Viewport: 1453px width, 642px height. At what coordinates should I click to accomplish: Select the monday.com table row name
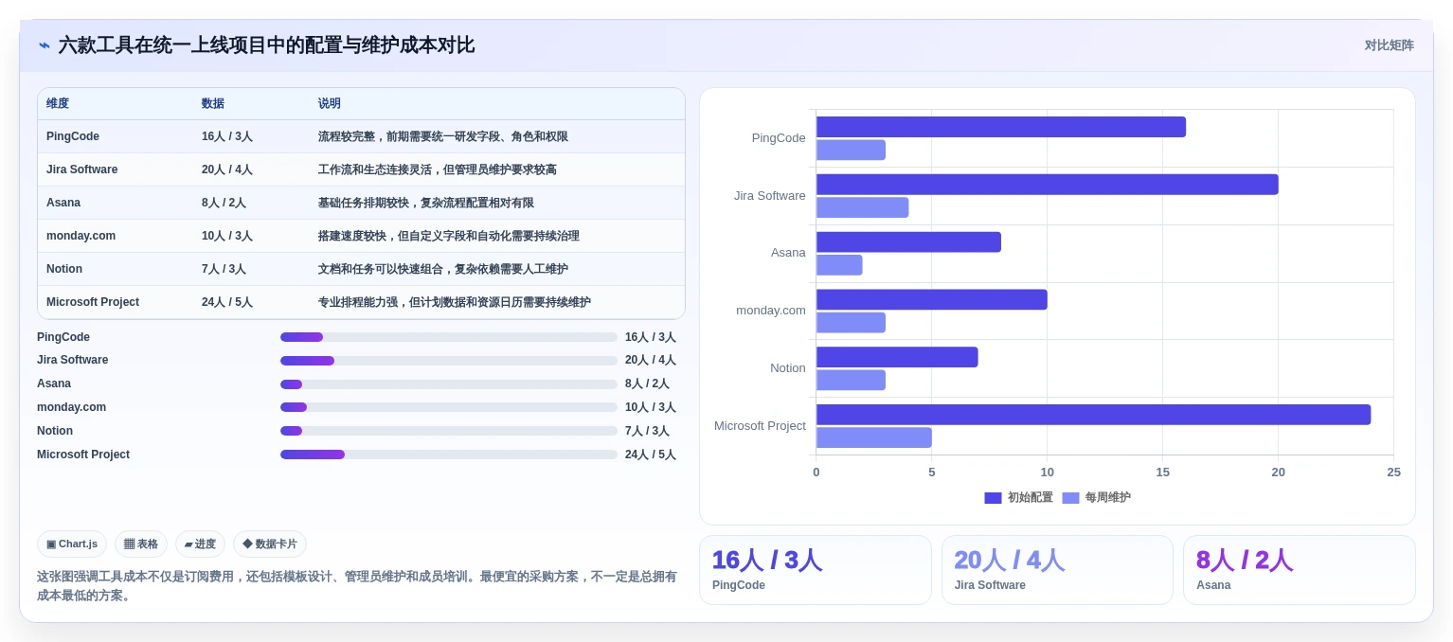click(81, 236)
